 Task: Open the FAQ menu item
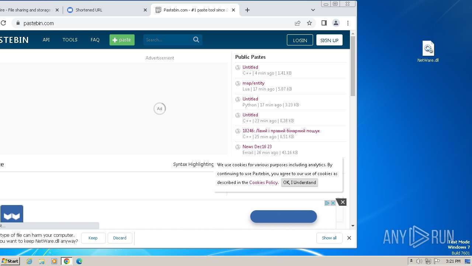click(x=95, y=40)
